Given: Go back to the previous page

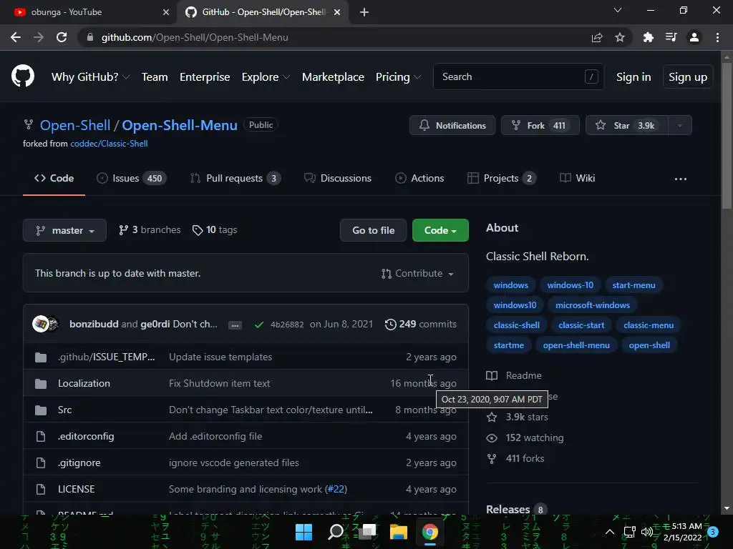Looking at the screenshot, I should click(16, 37).
